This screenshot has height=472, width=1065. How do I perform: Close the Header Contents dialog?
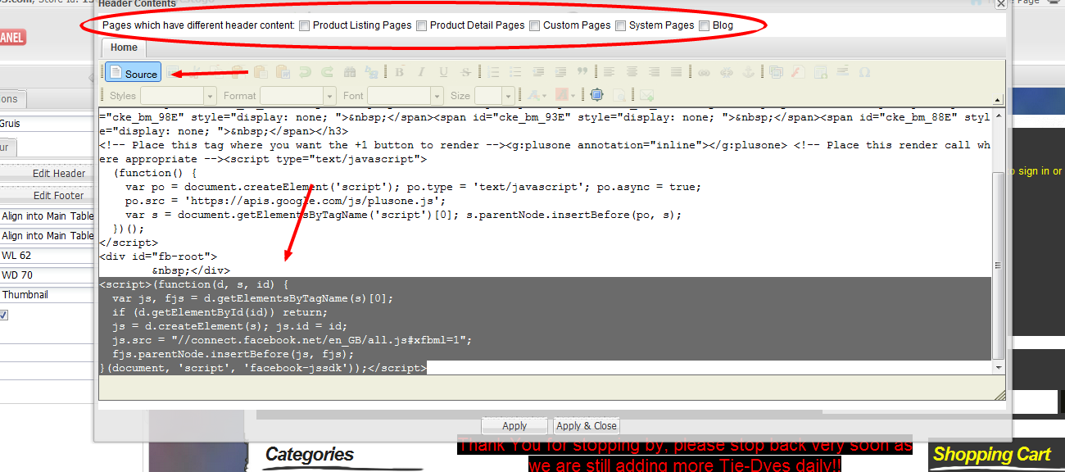(x=1000, y=3)
